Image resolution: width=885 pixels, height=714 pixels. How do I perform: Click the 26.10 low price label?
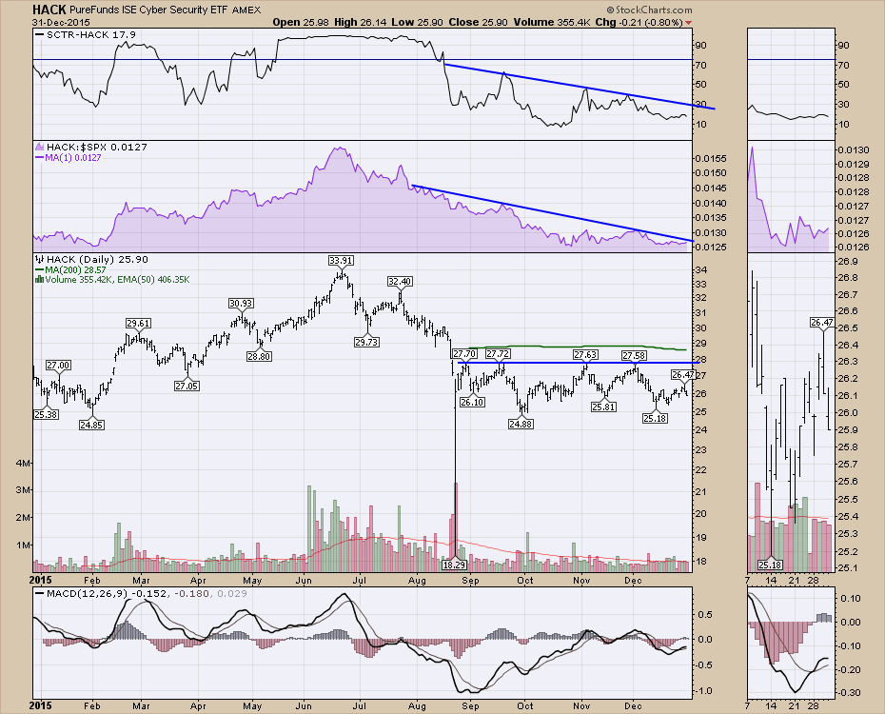472,403
